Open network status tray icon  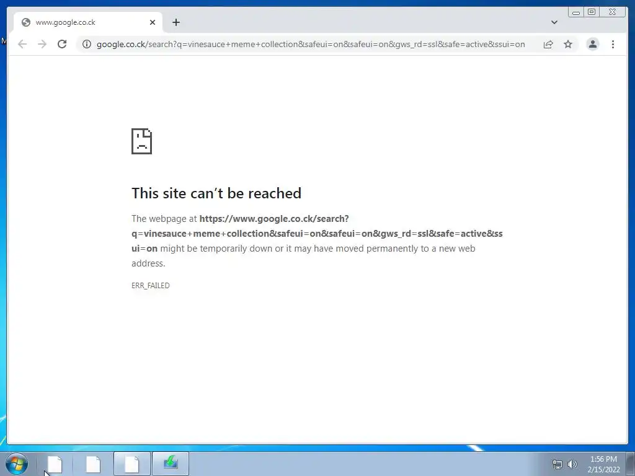pos(557,464)
